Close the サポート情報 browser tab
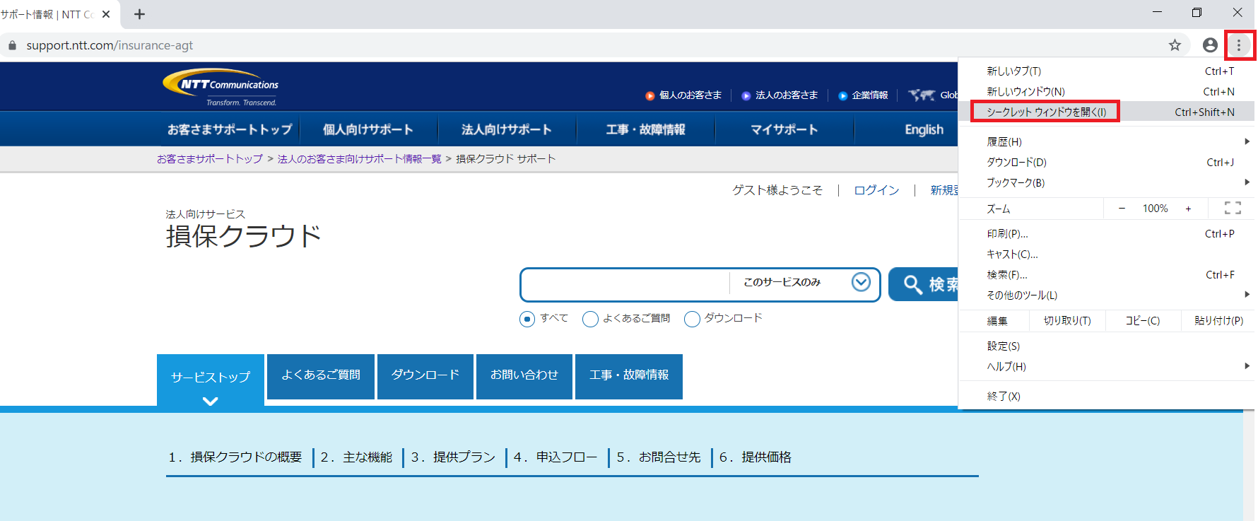This screenshot has height=521, width=1258. (106, 14)
